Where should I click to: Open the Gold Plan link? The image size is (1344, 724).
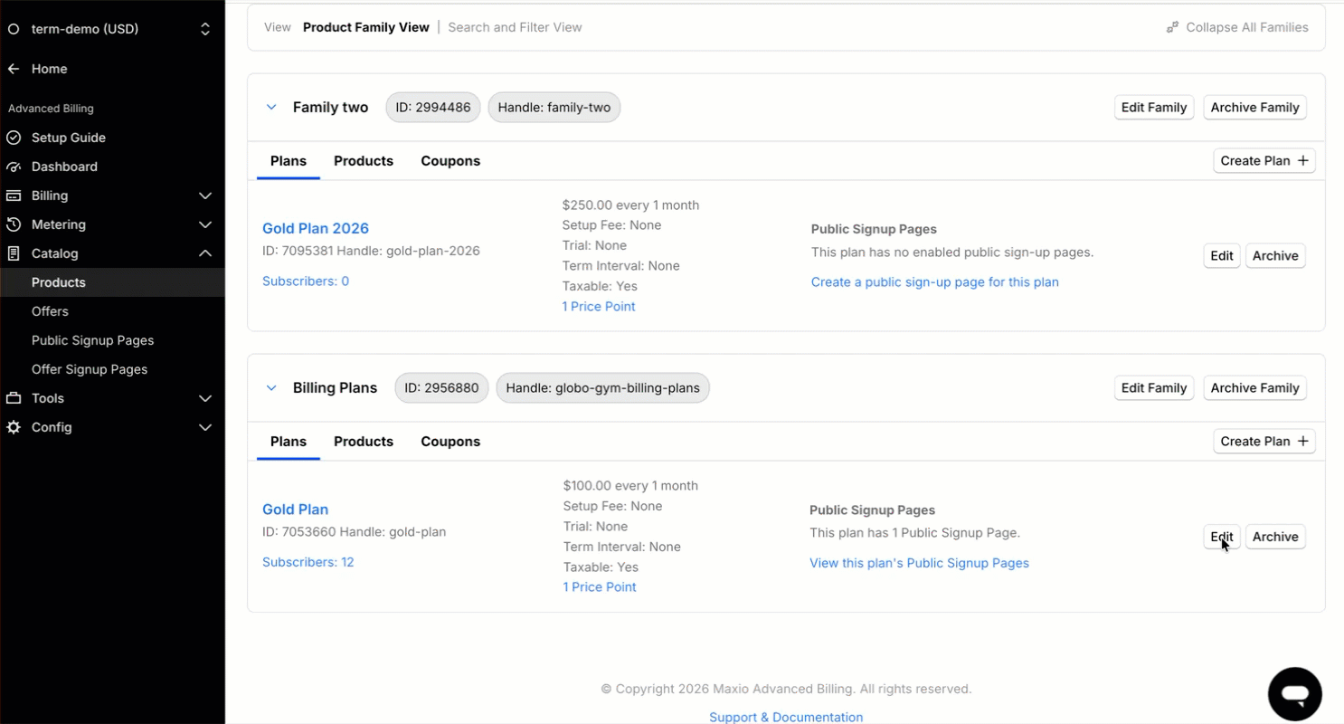coord(295,510)
